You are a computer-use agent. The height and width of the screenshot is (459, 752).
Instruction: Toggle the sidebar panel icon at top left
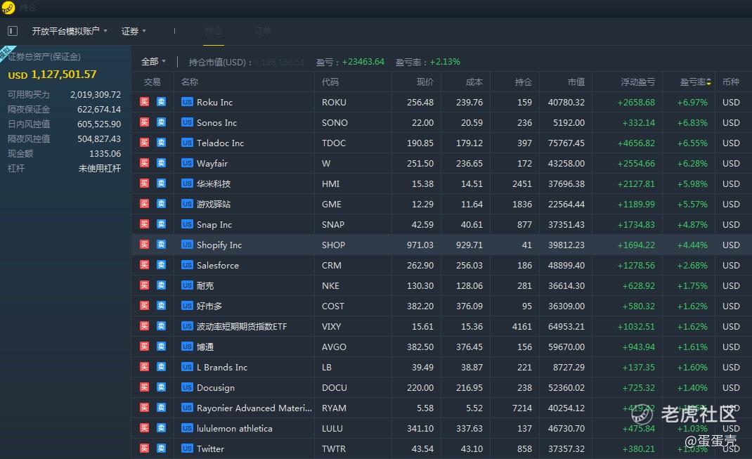pyautogui.click(x=13, y=31)
